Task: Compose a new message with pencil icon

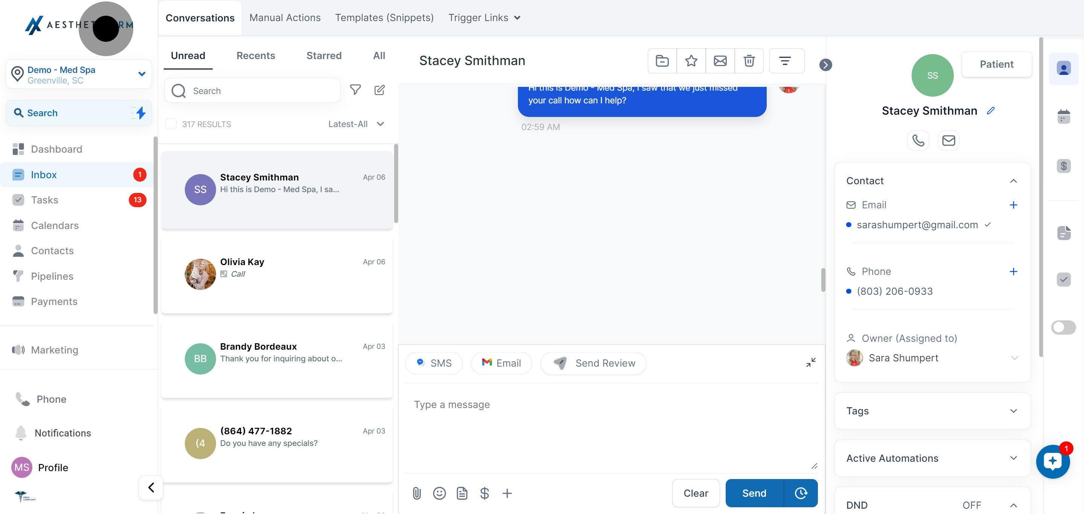Action: point(379,90)
